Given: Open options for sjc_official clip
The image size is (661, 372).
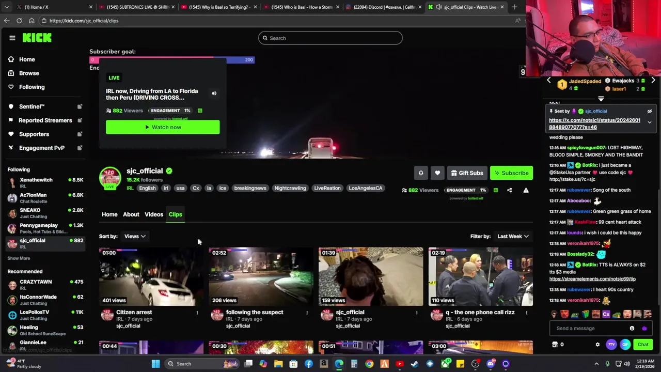Looking at the screenshot, I should (x=417, y=313).
